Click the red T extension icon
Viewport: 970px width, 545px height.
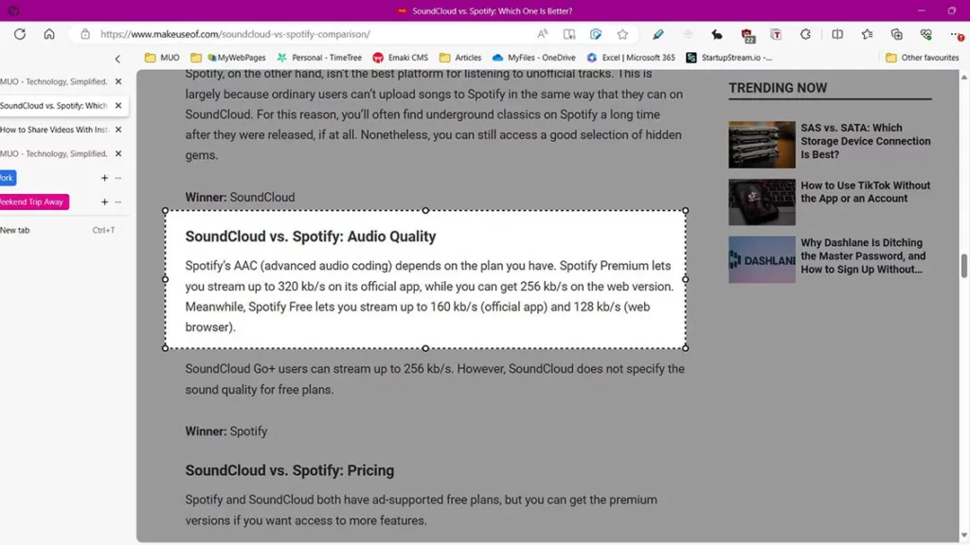click(x=776, y=34)
